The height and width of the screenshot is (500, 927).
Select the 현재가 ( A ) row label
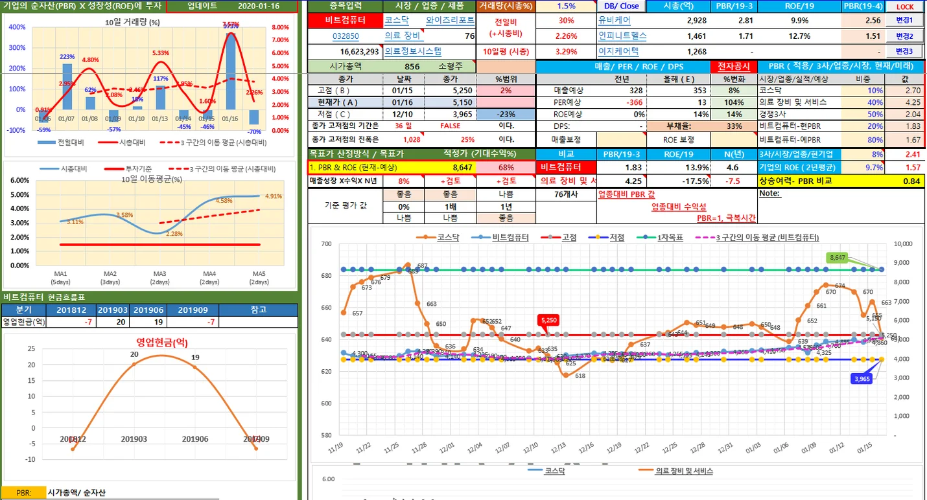(x=346, y=102)
